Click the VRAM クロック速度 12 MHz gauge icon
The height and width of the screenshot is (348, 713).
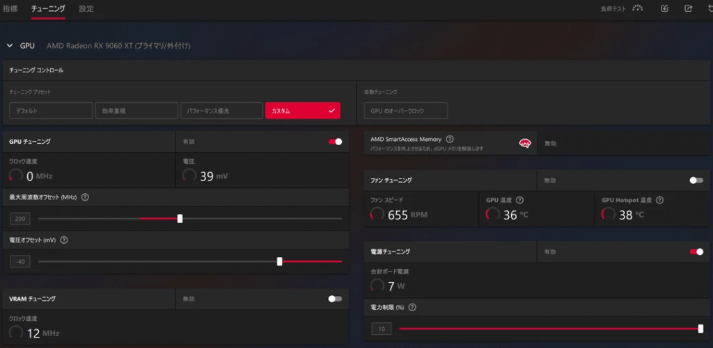[16, 333]
